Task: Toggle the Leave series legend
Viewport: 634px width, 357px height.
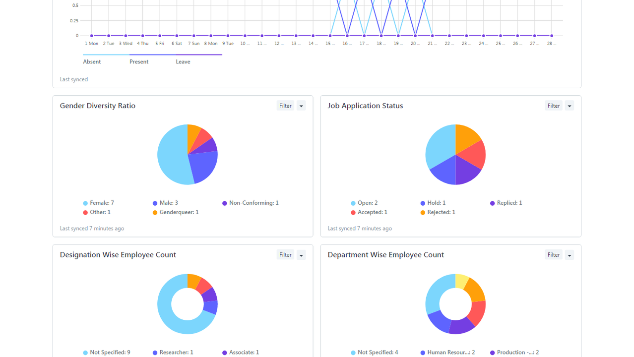Action: [183, 61]
